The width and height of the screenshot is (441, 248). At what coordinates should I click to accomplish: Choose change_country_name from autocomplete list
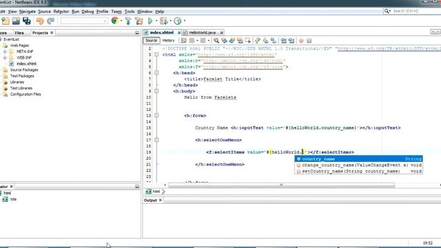tap(358, 165)
